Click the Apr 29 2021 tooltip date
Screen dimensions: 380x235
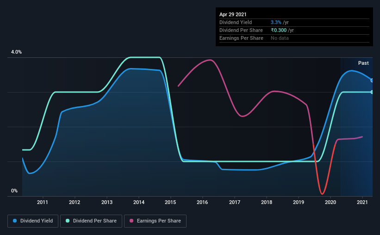point(233,14)
